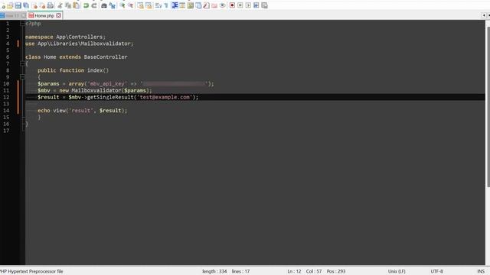Click the Stop Recording macro icon
Image resolution: width=490 pixels, height=275 pixels.
click(x=240, y=5)
